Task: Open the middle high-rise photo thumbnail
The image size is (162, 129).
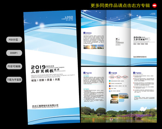Action: tap(94, 47)
